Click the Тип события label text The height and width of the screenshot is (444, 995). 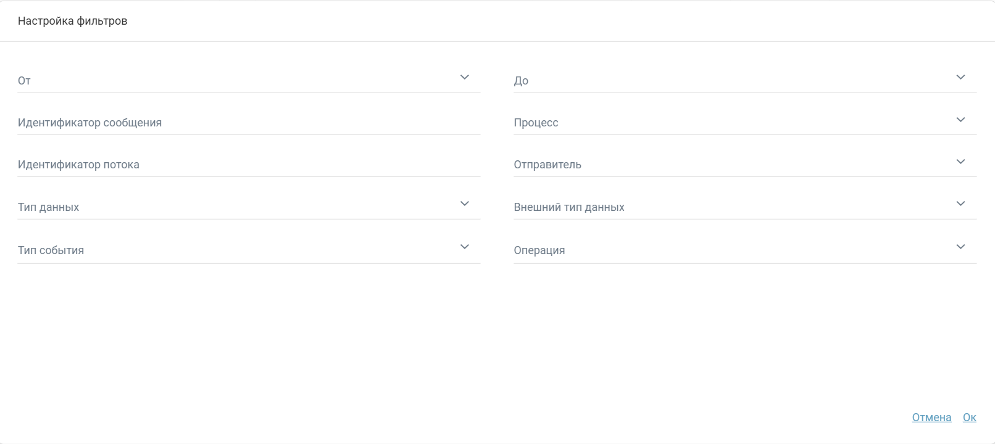tap(51, 250)
